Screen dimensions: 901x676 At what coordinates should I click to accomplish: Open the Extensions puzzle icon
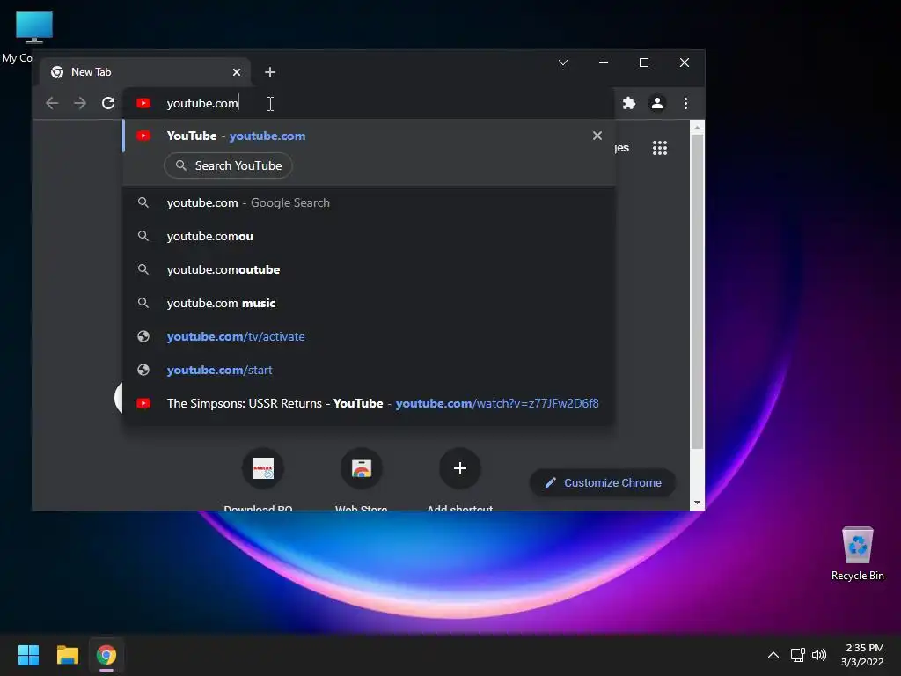(x=629, y=103)
